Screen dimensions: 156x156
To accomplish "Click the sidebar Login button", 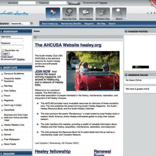I will tap(5, 54).
